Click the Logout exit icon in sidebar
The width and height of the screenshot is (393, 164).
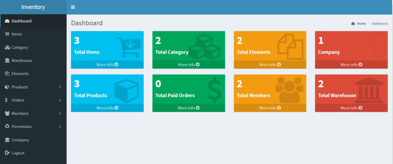pyautogui.click(x=7, y=153)
